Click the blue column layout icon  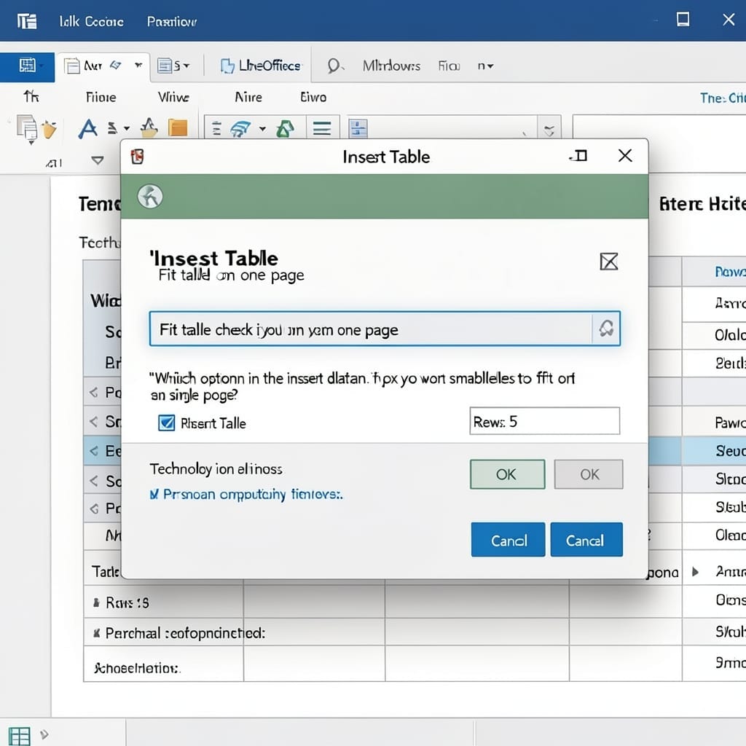(358, 128)
